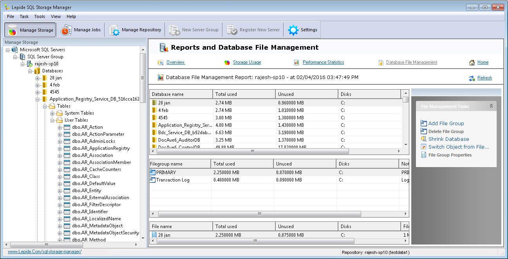Collapse the Microsoft SQL Servers tree node

[x=8, y=50]
